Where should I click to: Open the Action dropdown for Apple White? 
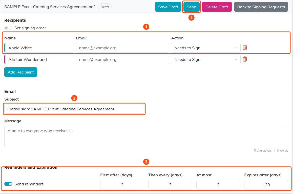206,48
